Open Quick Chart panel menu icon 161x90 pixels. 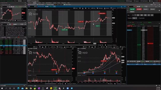tap(25, 5)
